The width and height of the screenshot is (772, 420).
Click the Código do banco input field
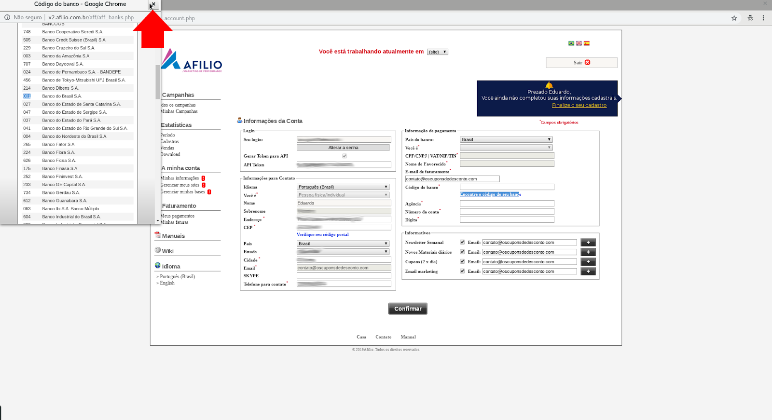[507, 187]
